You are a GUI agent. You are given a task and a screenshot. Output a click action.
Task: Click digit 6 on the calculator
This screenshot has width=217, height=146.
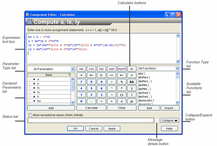[101, 88]
